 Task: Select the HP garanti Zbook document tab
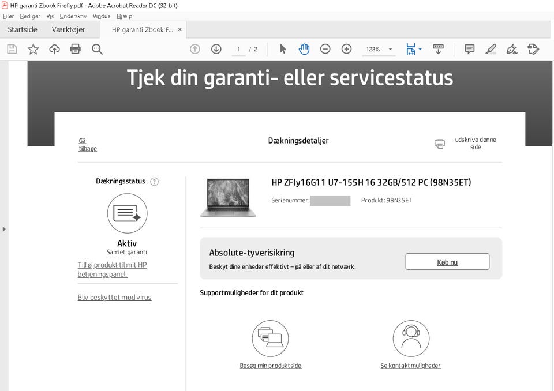142,29
